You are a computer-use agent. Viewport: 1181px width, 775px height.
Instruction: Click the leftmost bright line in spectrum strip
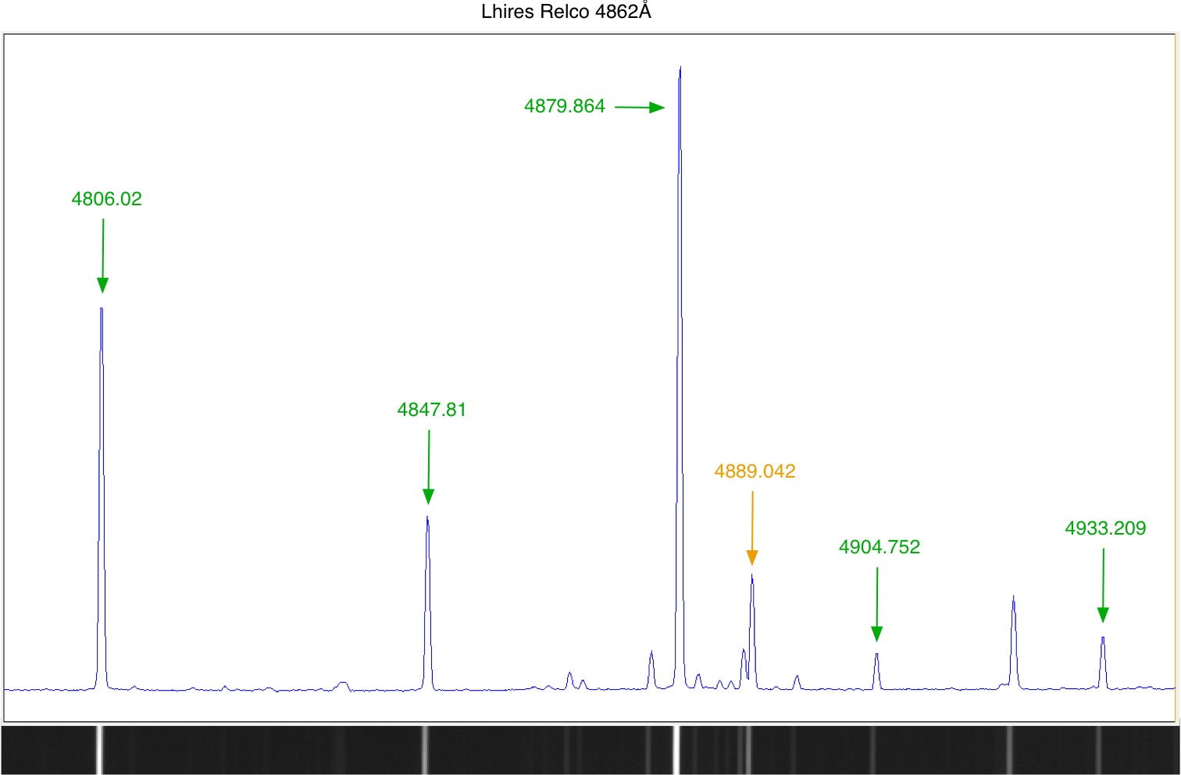coord(99,750)
